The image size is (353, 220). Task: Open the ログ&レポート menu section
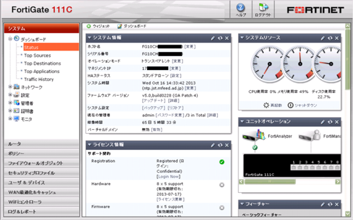42,212
